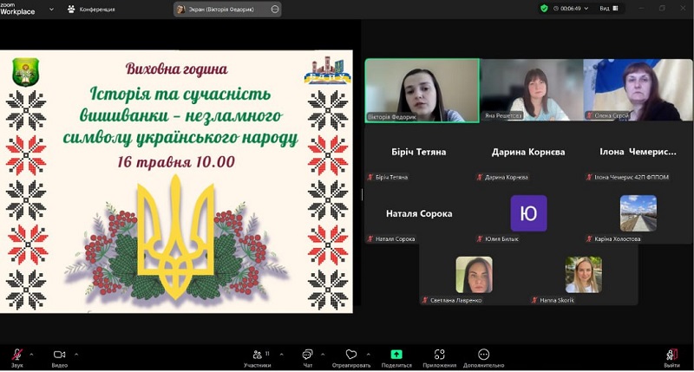694x372 pixels.
Task: Turn on the camera with the Видео button
Action: (x=59, y=356)
